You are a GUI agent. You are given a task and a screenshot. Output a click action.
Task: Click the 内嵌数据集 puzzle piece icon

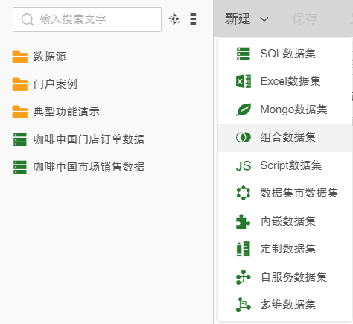[x=244, y=221]
